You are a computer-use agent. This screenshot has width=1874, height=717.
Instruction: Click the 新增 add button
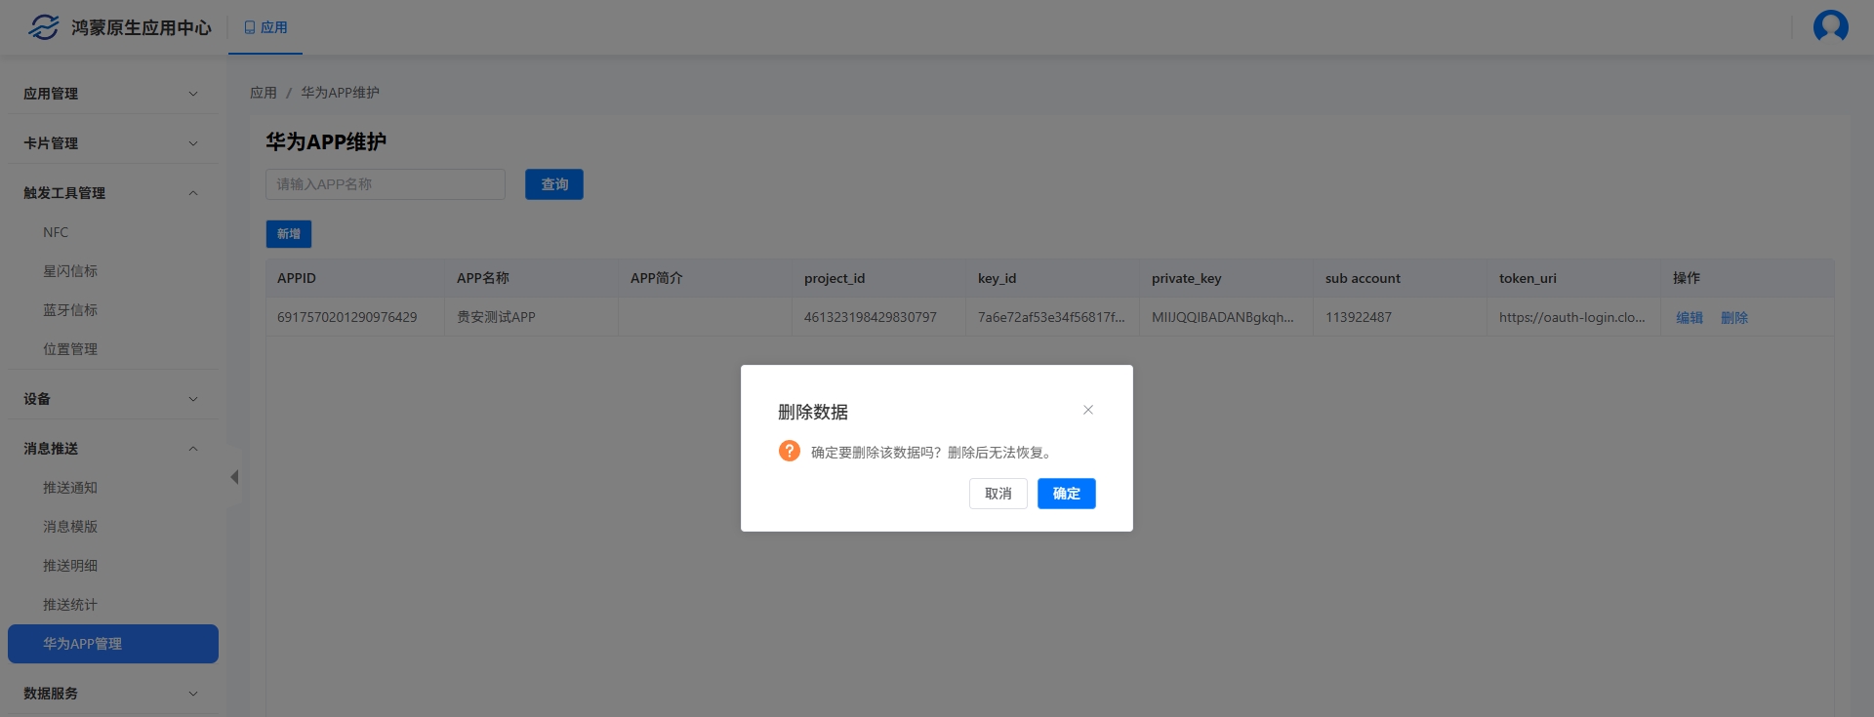pos(289,234)
